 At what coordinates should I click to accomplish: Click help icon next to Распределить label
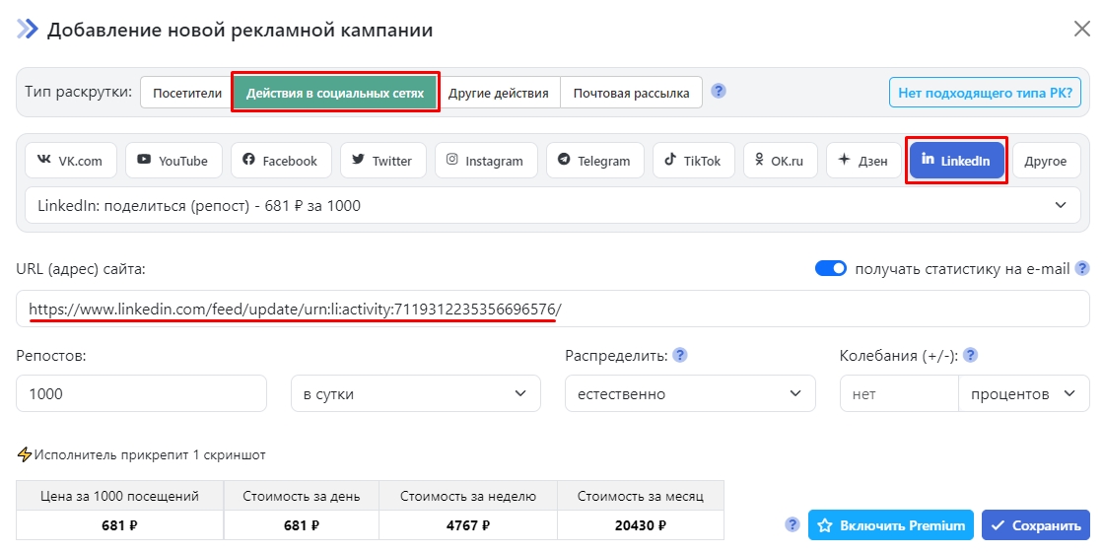coord(679,355)
